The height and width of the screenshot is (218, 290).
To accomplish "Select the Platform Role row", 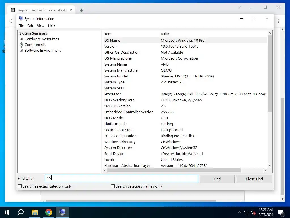I will 185,124.
